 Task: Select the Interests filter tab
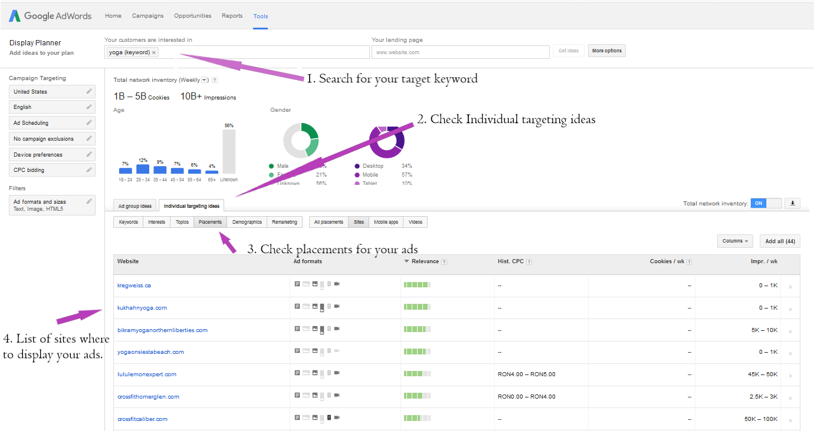point(157,222)
